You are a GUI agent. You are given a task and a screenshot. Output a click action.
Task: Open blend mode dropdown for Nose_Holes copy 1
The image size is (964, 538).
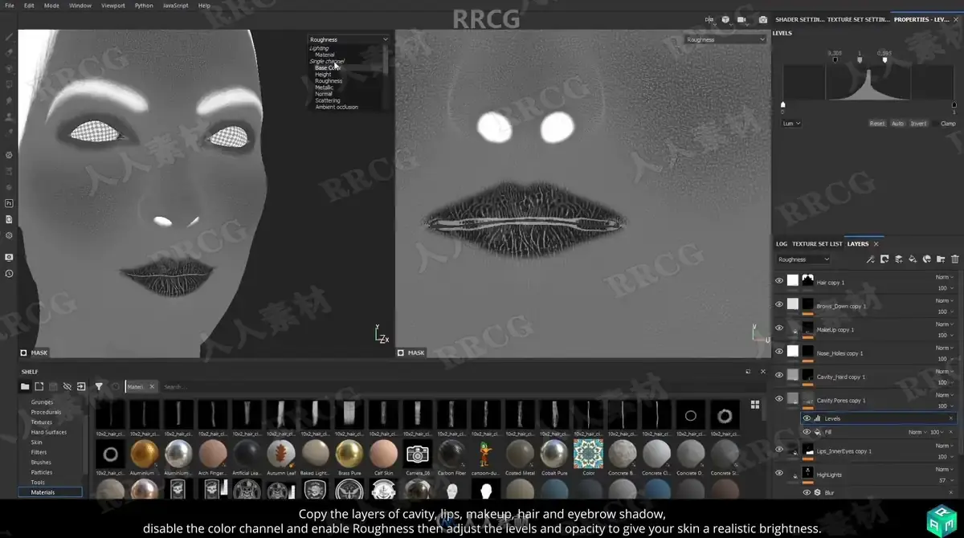coord(945,348)
